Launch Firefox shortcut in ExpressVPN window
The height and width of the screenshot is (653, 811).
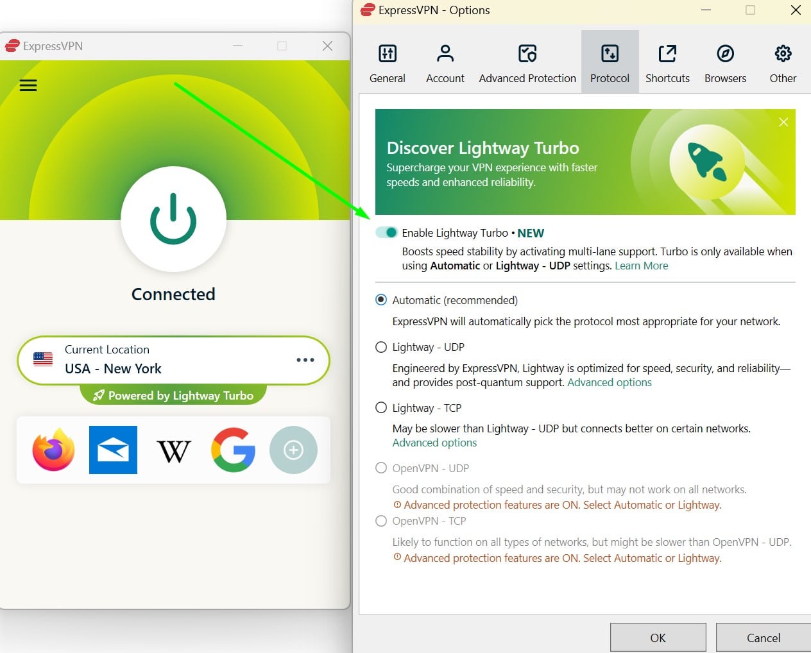pyautogui.click(x=54, y=450)
